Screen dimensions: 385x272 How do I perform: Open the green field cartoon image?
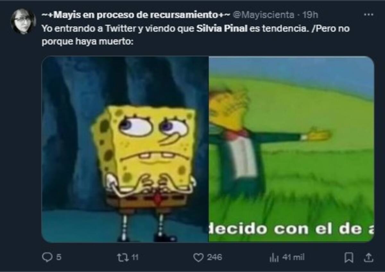point(291,149)
